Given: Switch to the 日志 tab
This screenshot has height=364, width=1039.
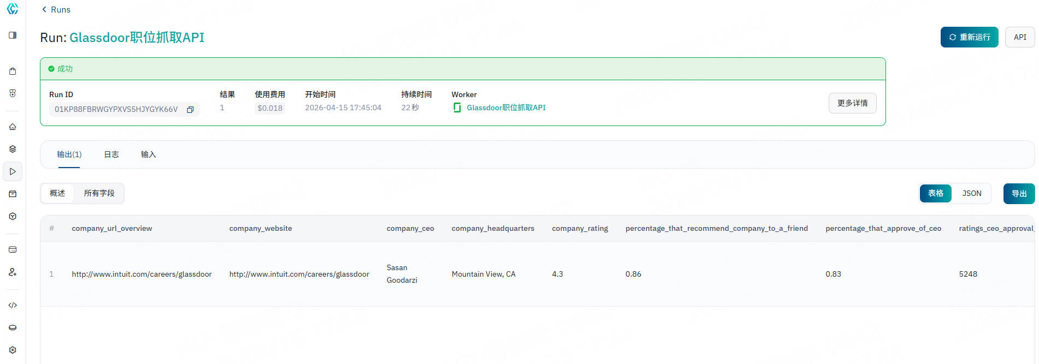Looking at the screenshot, I should coord(111,154).
